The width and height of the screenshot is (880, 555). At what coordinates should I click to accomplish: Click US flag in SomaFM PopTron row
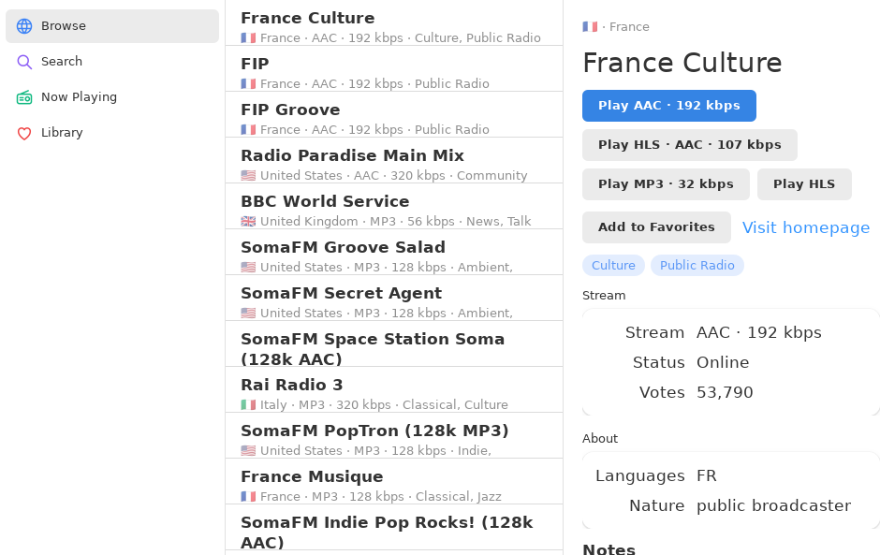click(x=248, y=450)
